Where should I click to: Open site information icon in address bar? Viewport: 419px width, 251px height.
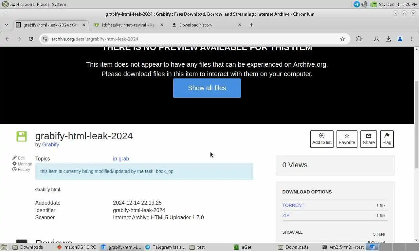pyautogui.click(x=45, y=39)
